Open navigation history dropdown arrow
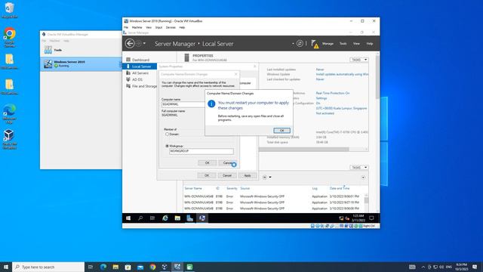Image resolution: width=483 pixels, height=272 pixels. (x=144, y=44)
